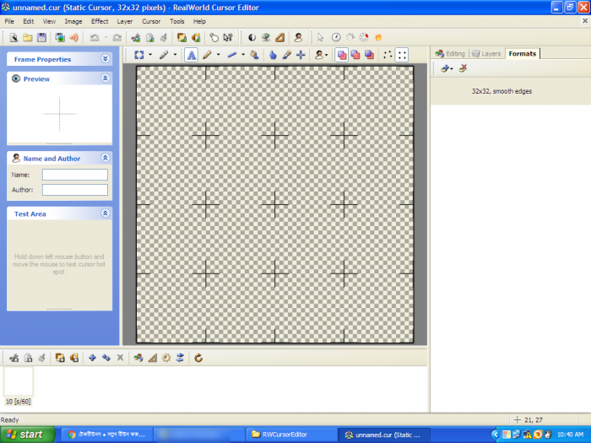
Task: Select the pointing hand tool
Action: pos(273,55)
